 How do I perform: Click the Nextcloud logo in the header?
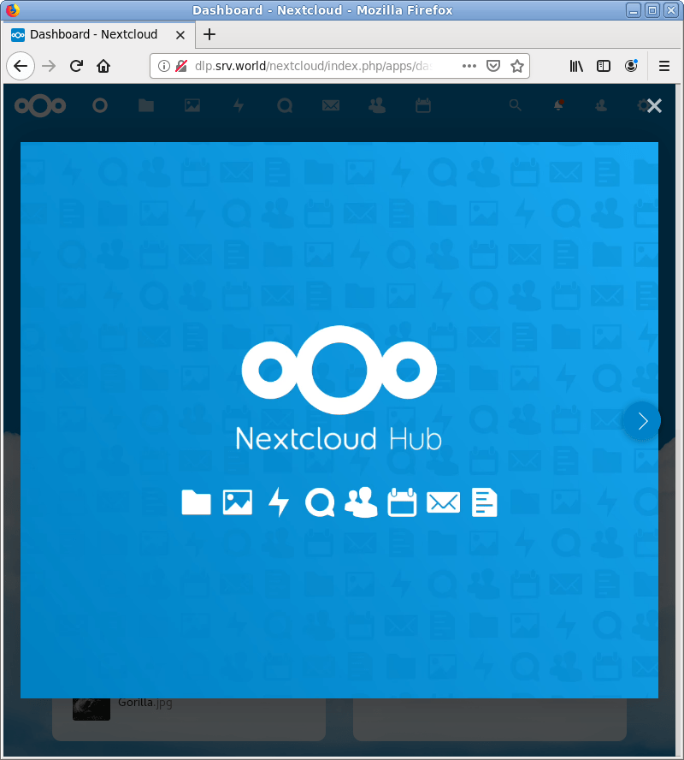tap(39, 104)
